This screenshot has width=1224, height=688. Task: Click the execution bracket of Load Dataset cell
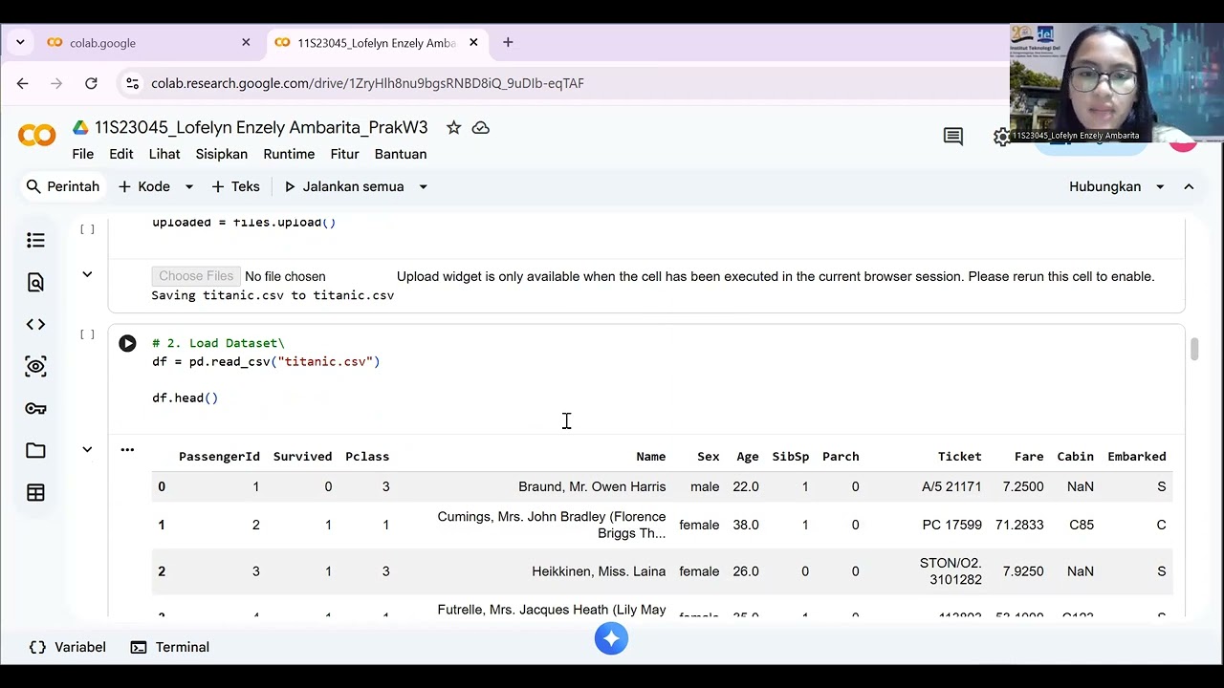tap(87, 333)
